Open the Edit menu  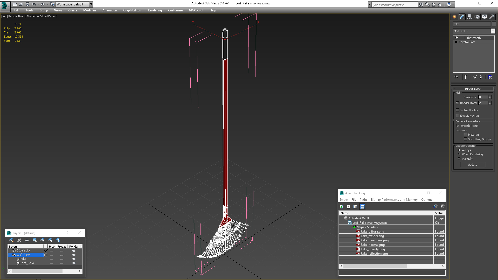tap(17, 10)
